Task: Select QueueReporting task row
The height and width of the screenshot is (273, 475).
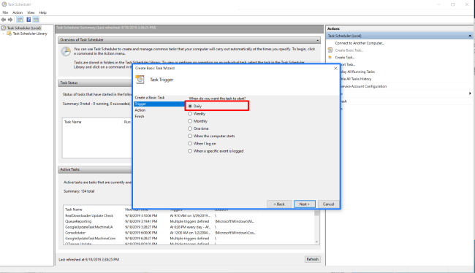Action: point(189,222)
